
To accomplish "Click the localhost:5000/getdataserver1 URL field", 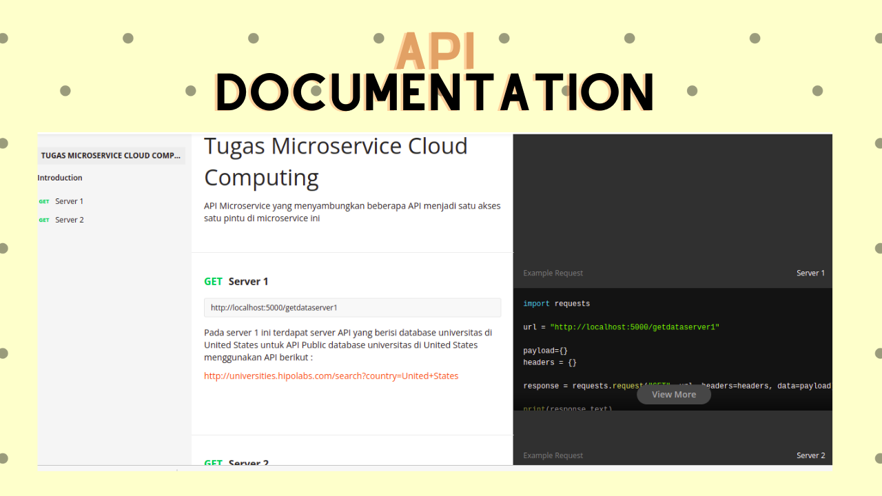I will click(x=352, y=308).
